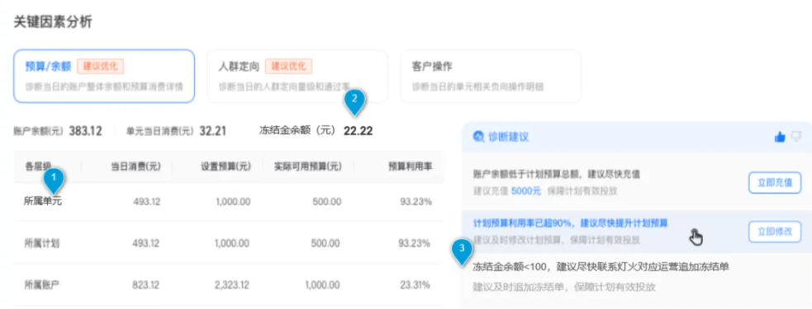
Task: Click the 当日消费(元) column header
Action: (x=135, y=166)
